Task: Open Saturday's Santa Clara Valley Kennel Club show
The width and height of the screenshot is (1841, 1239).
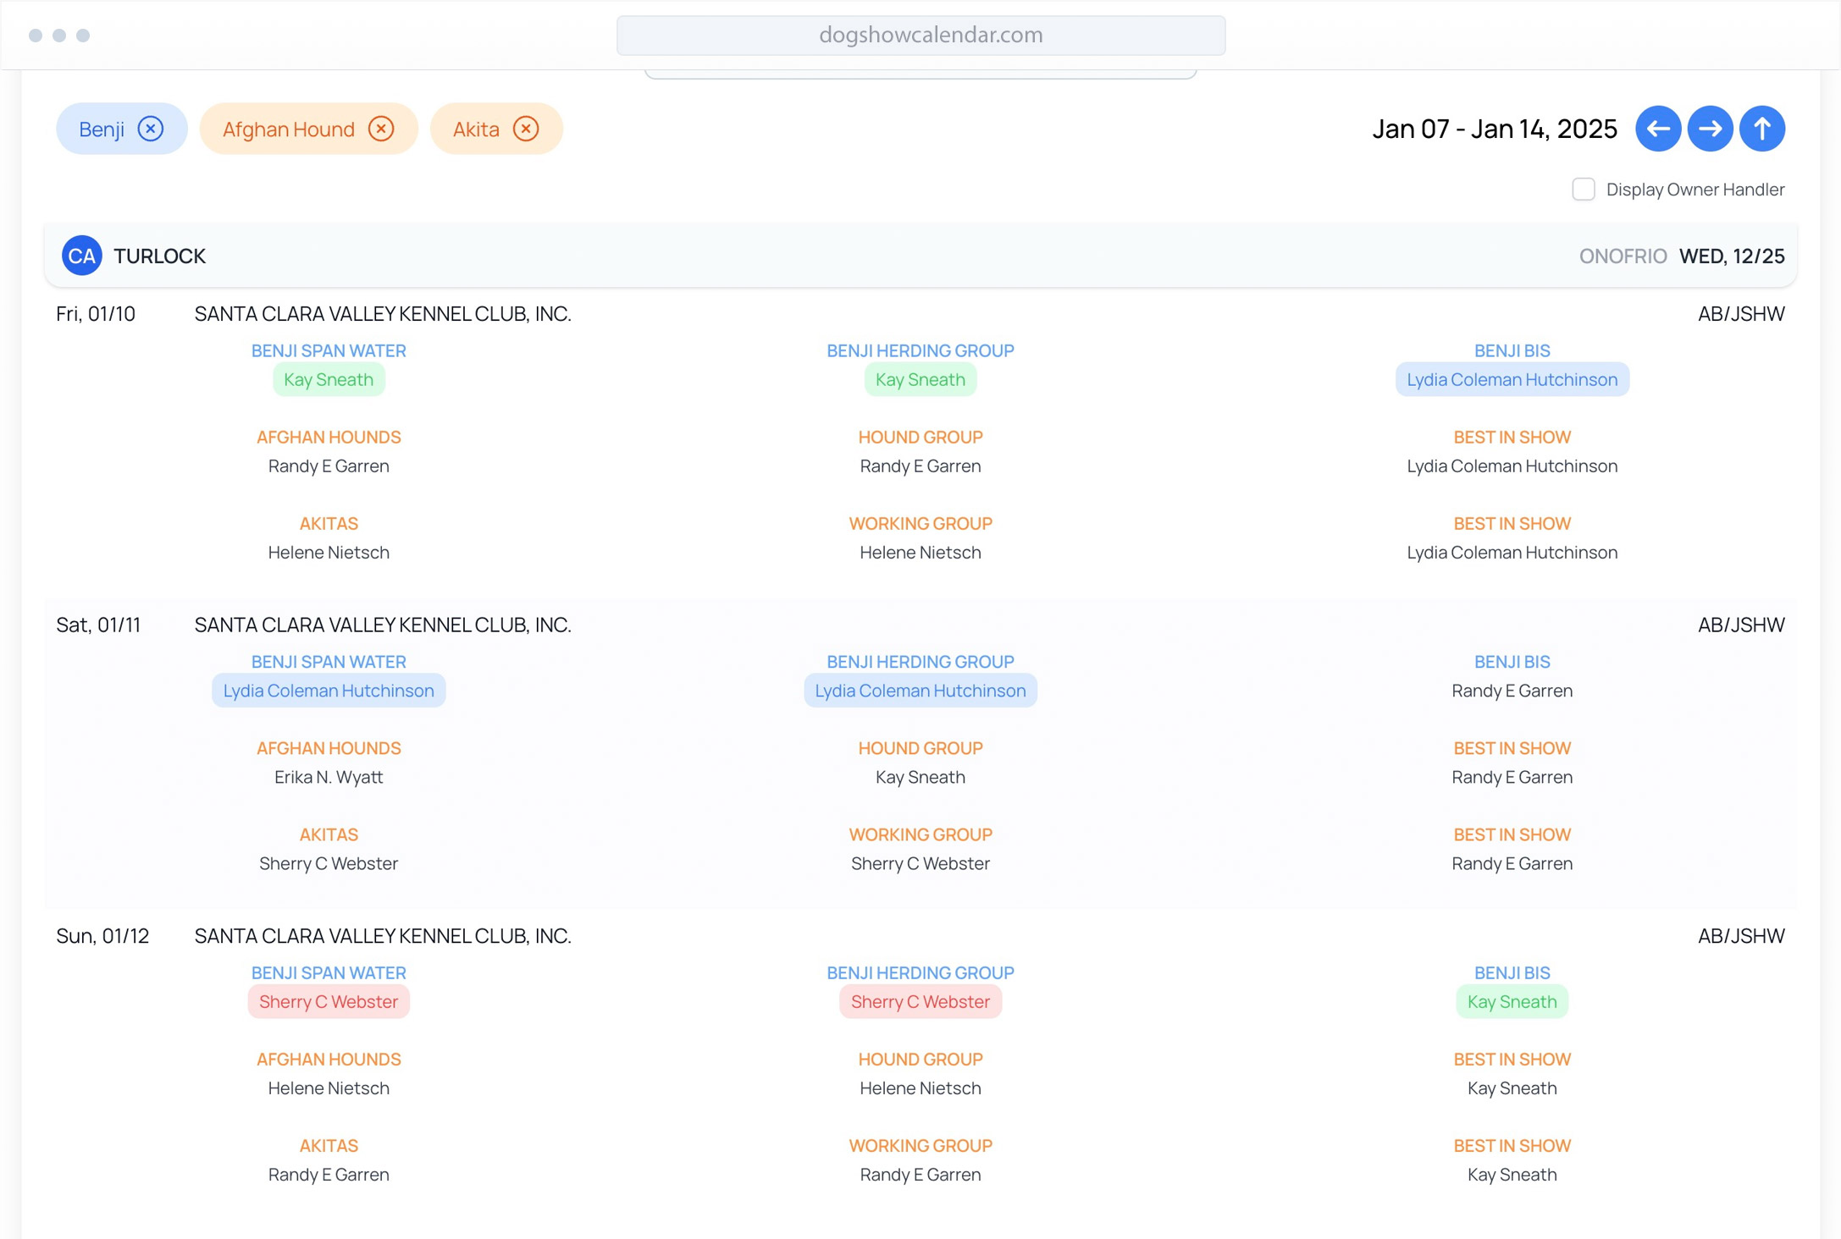Action: tap(383, 625)
